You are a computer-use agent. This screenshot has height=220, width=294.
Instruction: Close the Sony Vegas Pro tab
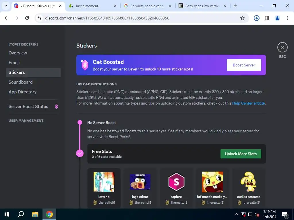coord(225,6)
